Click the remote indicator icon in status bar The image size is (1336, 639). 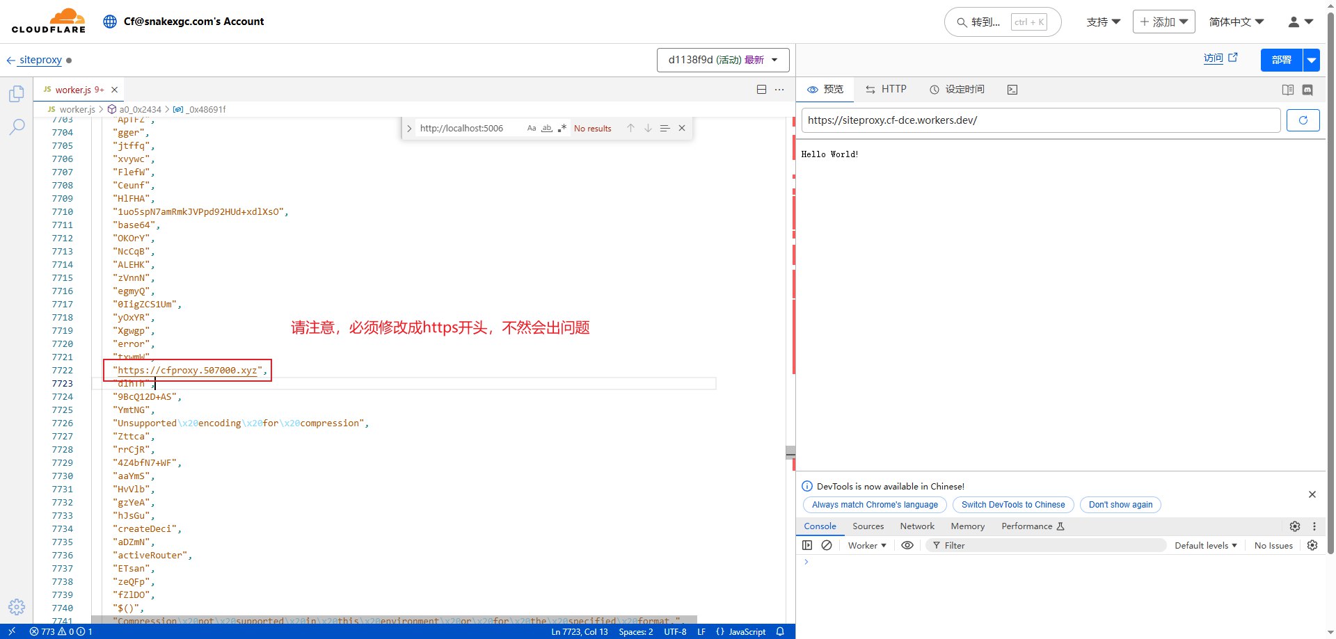(12, 631)
